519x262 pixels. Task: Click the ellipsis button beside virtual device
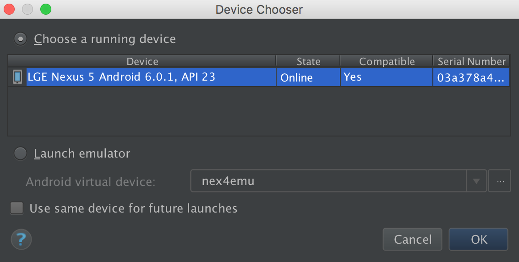[x=500, y=182]
